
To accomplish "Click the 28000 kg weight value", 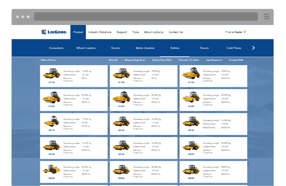I will coord(226,167).
